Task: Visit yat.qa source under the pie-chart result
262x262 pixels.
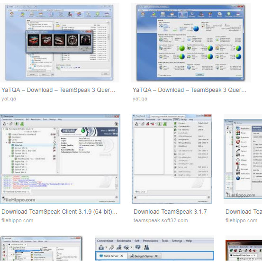Action: click(140, 99)
